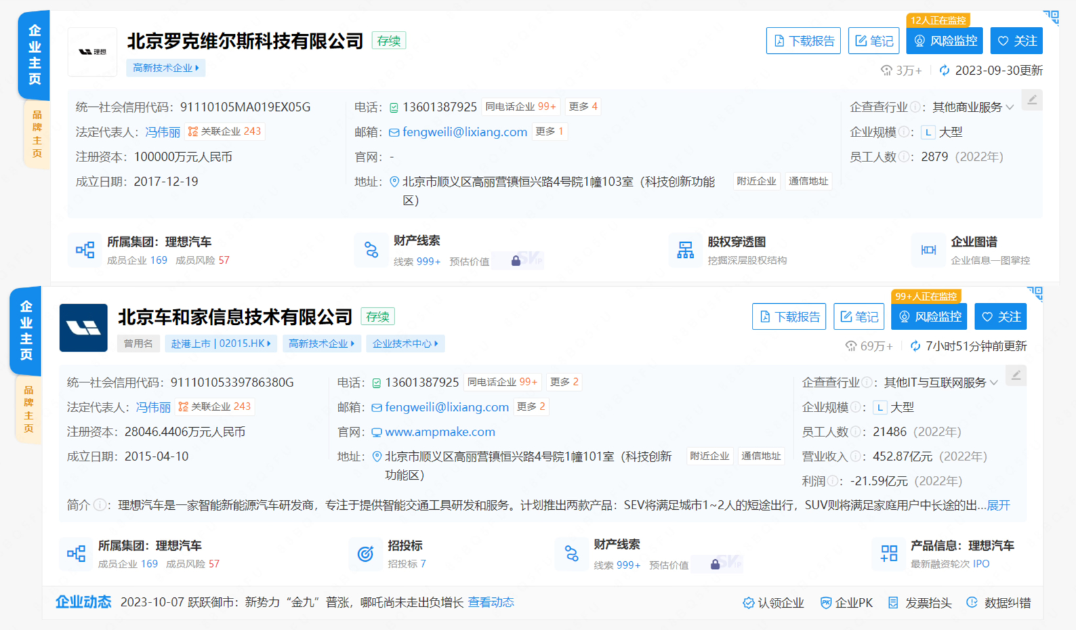
Task: Click 通信地址 next to 1幢101室 address
Action: click(x=761, y=456)
